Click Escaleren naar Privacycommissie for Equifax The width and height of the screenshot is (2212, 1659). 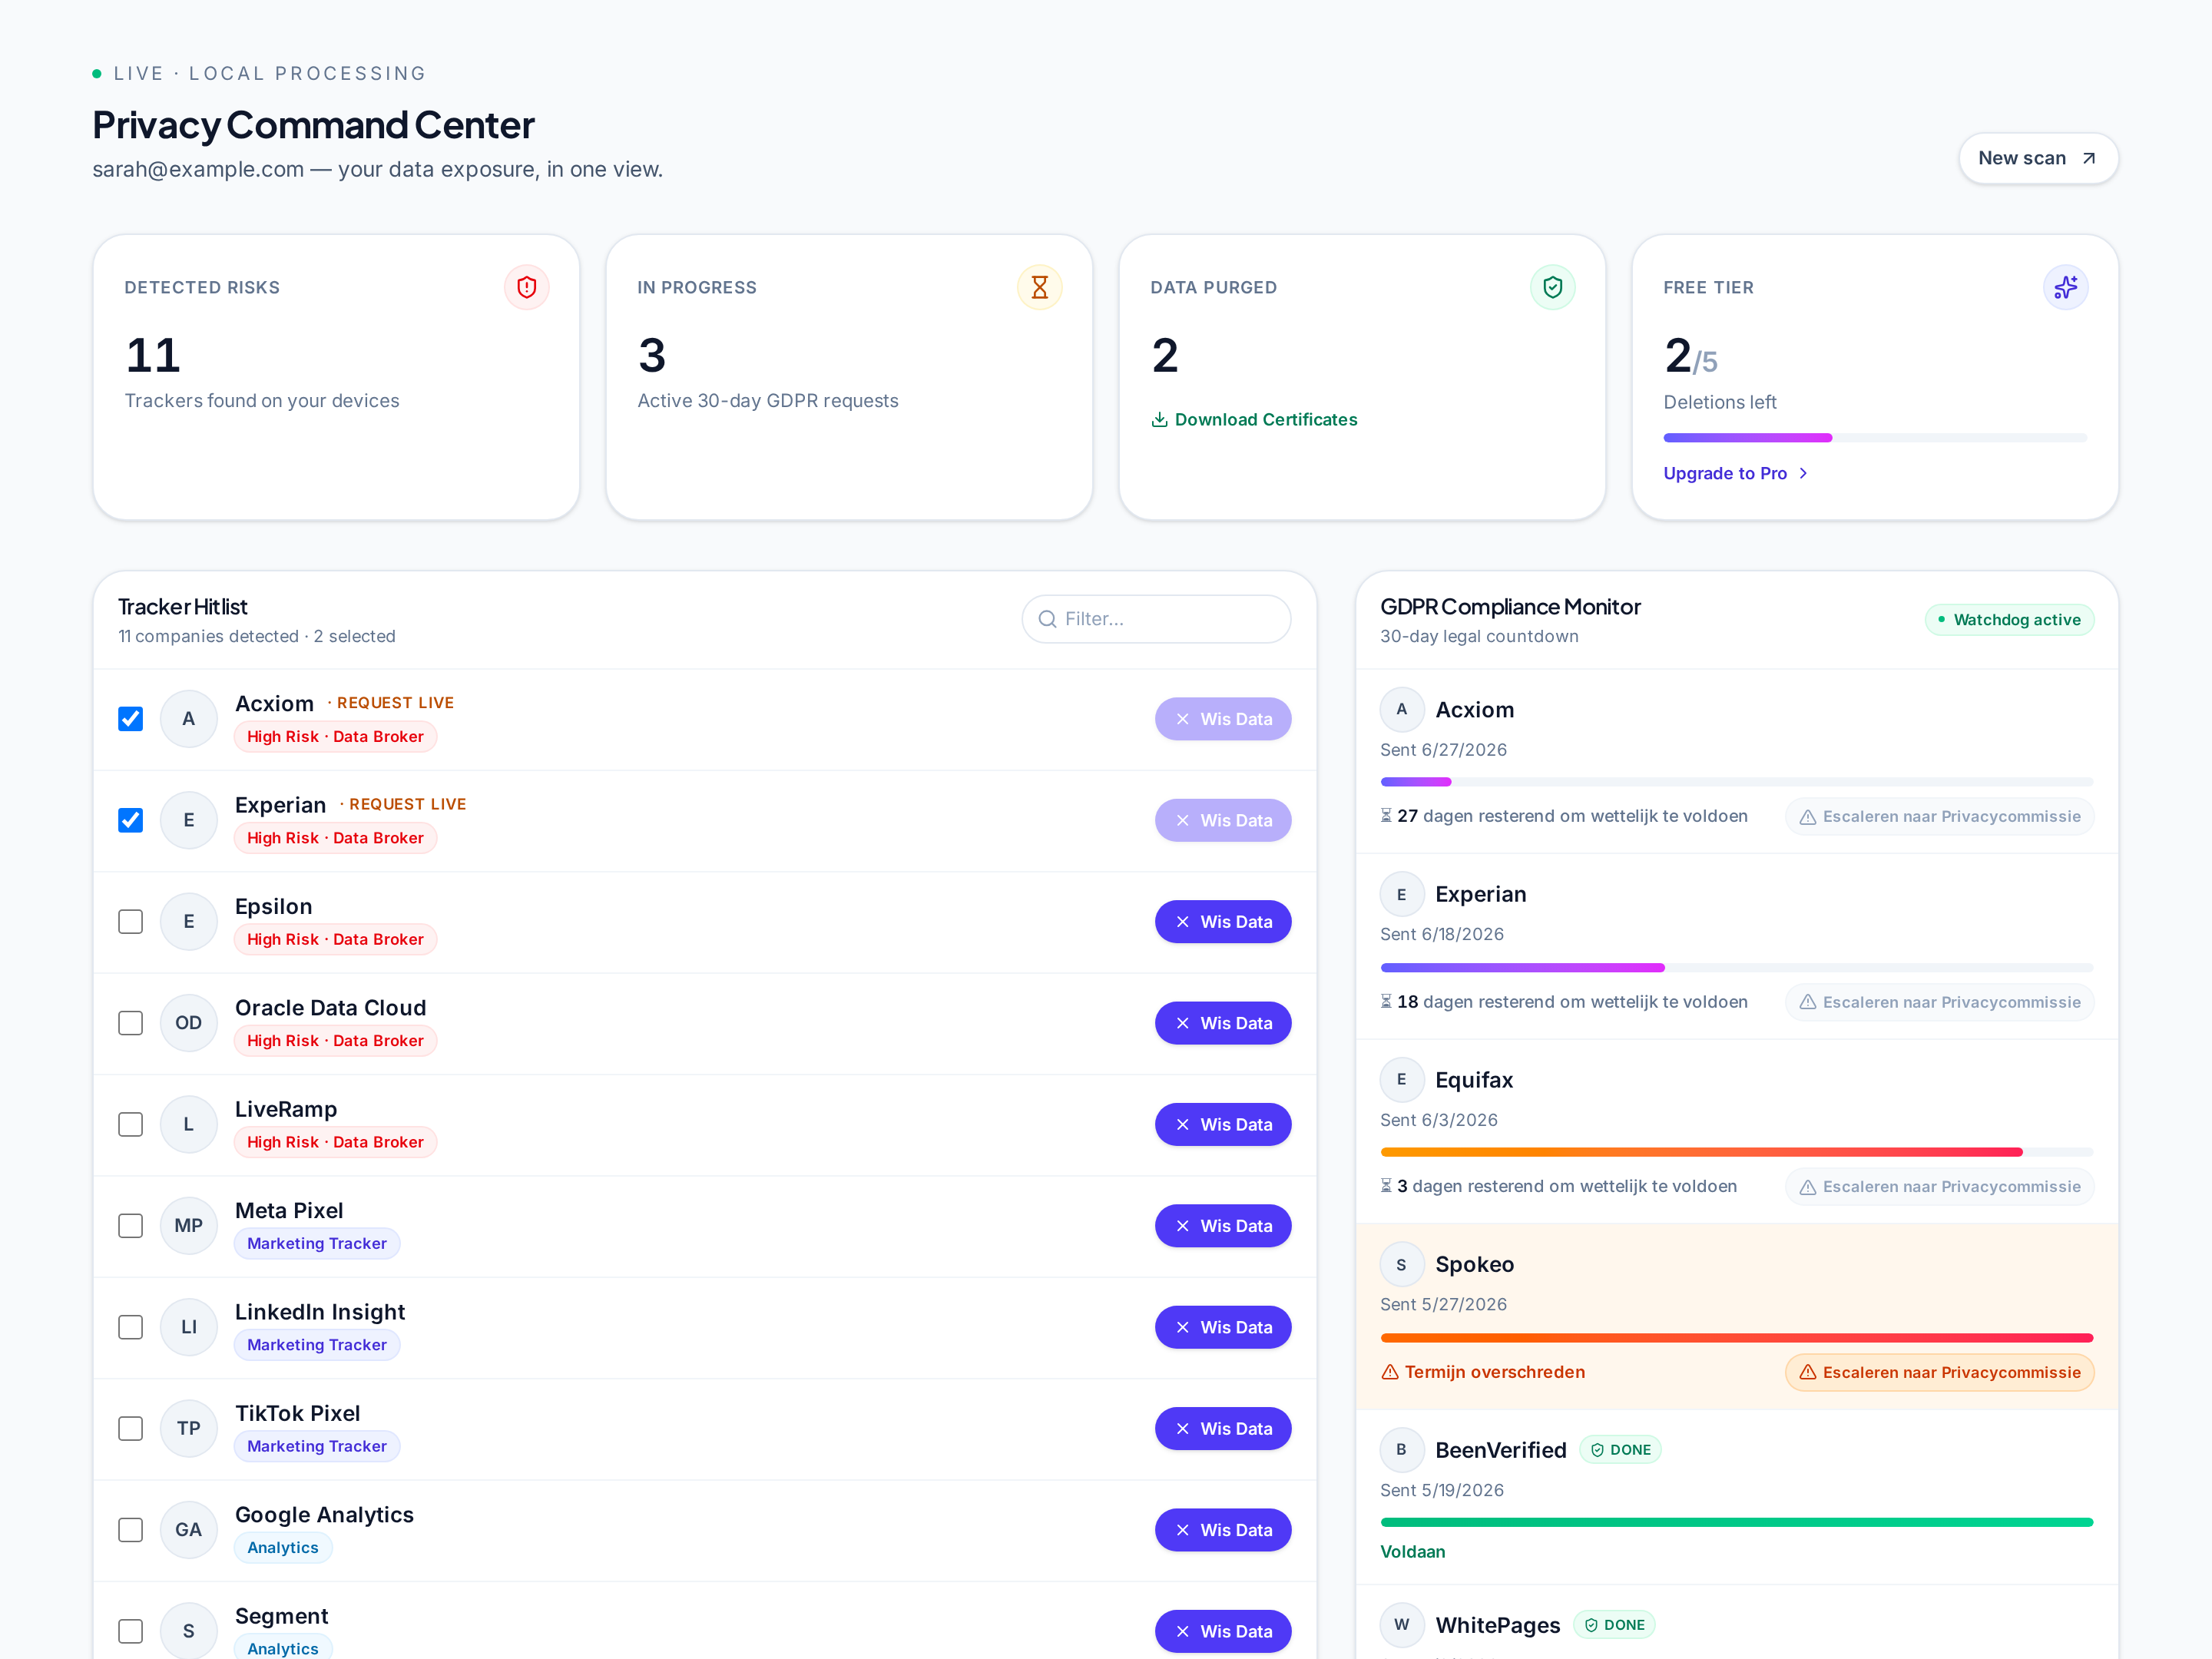coord(1939,1187)
